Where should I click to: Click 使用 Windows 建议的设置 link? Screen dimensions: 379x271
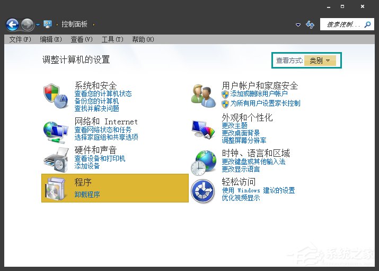[258, 190]
